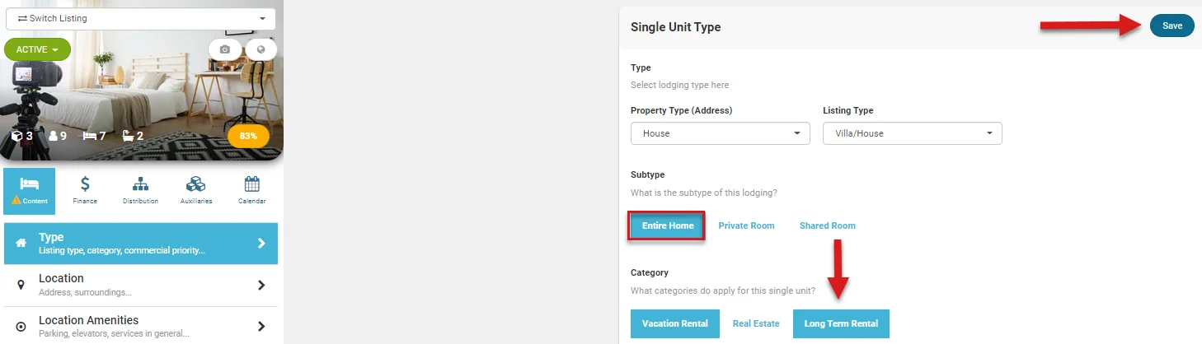The width and height of the screenshot is (1202, 344).
Task: Open the Switch Listing dropdown
Action: pyautogui.click(x=141, y=18)
